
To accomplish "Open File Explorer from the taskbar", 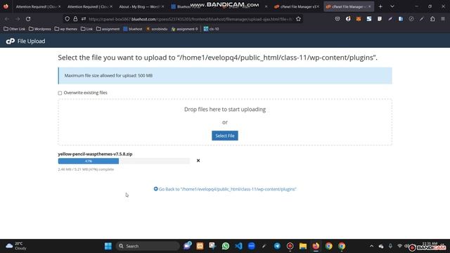I will 303,246.
